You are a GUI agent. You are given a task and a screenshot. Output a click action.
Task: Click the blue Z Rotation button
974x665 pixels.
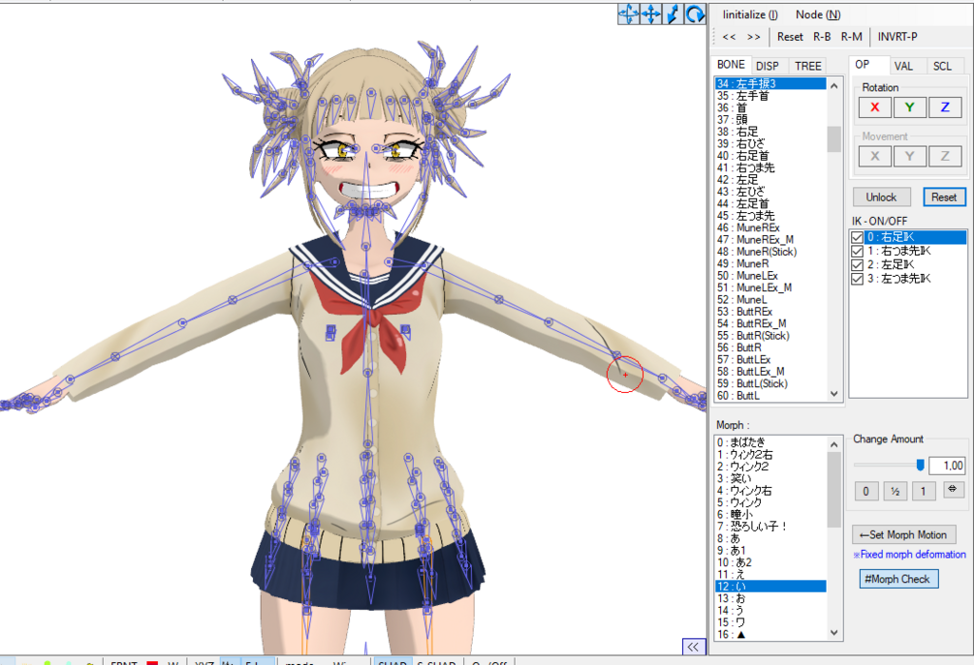945,107
